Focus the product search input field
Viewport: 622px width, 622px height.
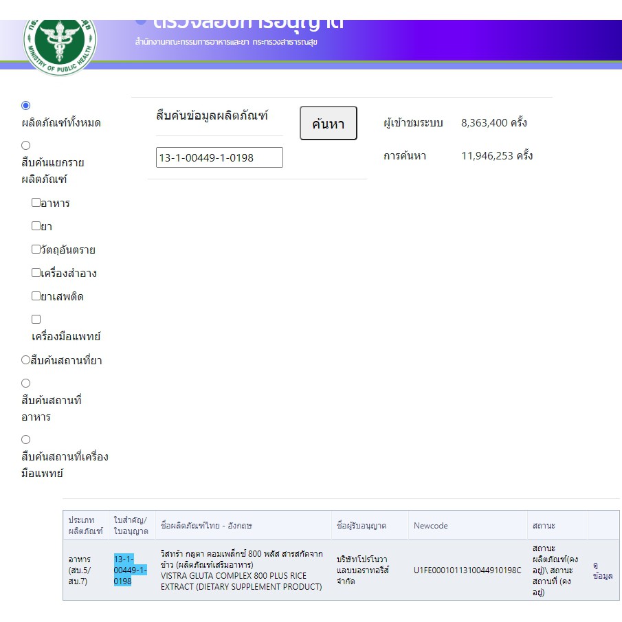click(x=219, y=158)
